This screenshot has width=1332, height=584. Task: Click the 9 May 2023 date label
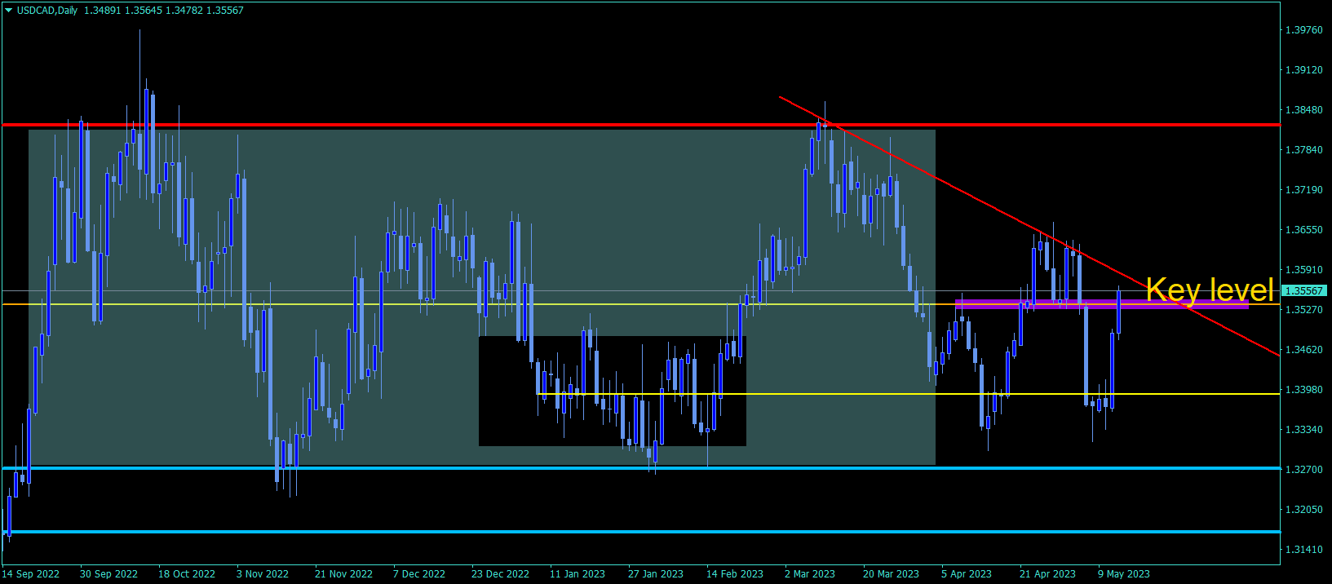click(x=1123, y=574)
